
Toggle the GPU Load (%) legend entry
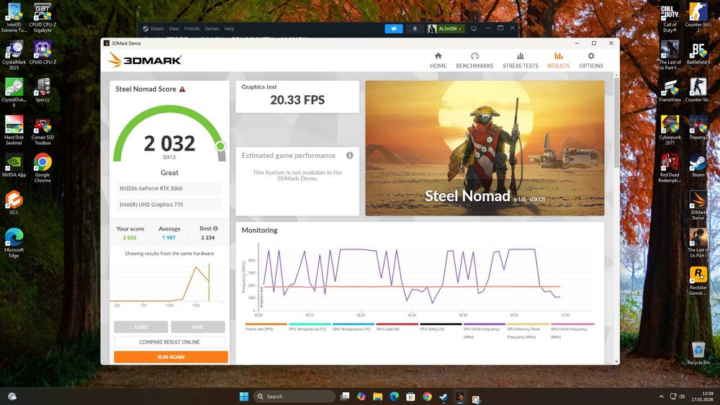[397, 327]
